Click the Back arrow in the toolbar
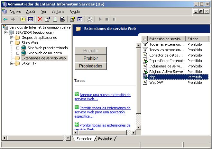Viewport: 212px width, 149px height. (5, 19)
